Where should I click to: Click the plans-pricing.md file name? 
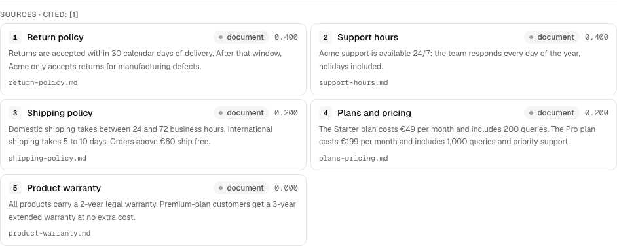[353, 159]
